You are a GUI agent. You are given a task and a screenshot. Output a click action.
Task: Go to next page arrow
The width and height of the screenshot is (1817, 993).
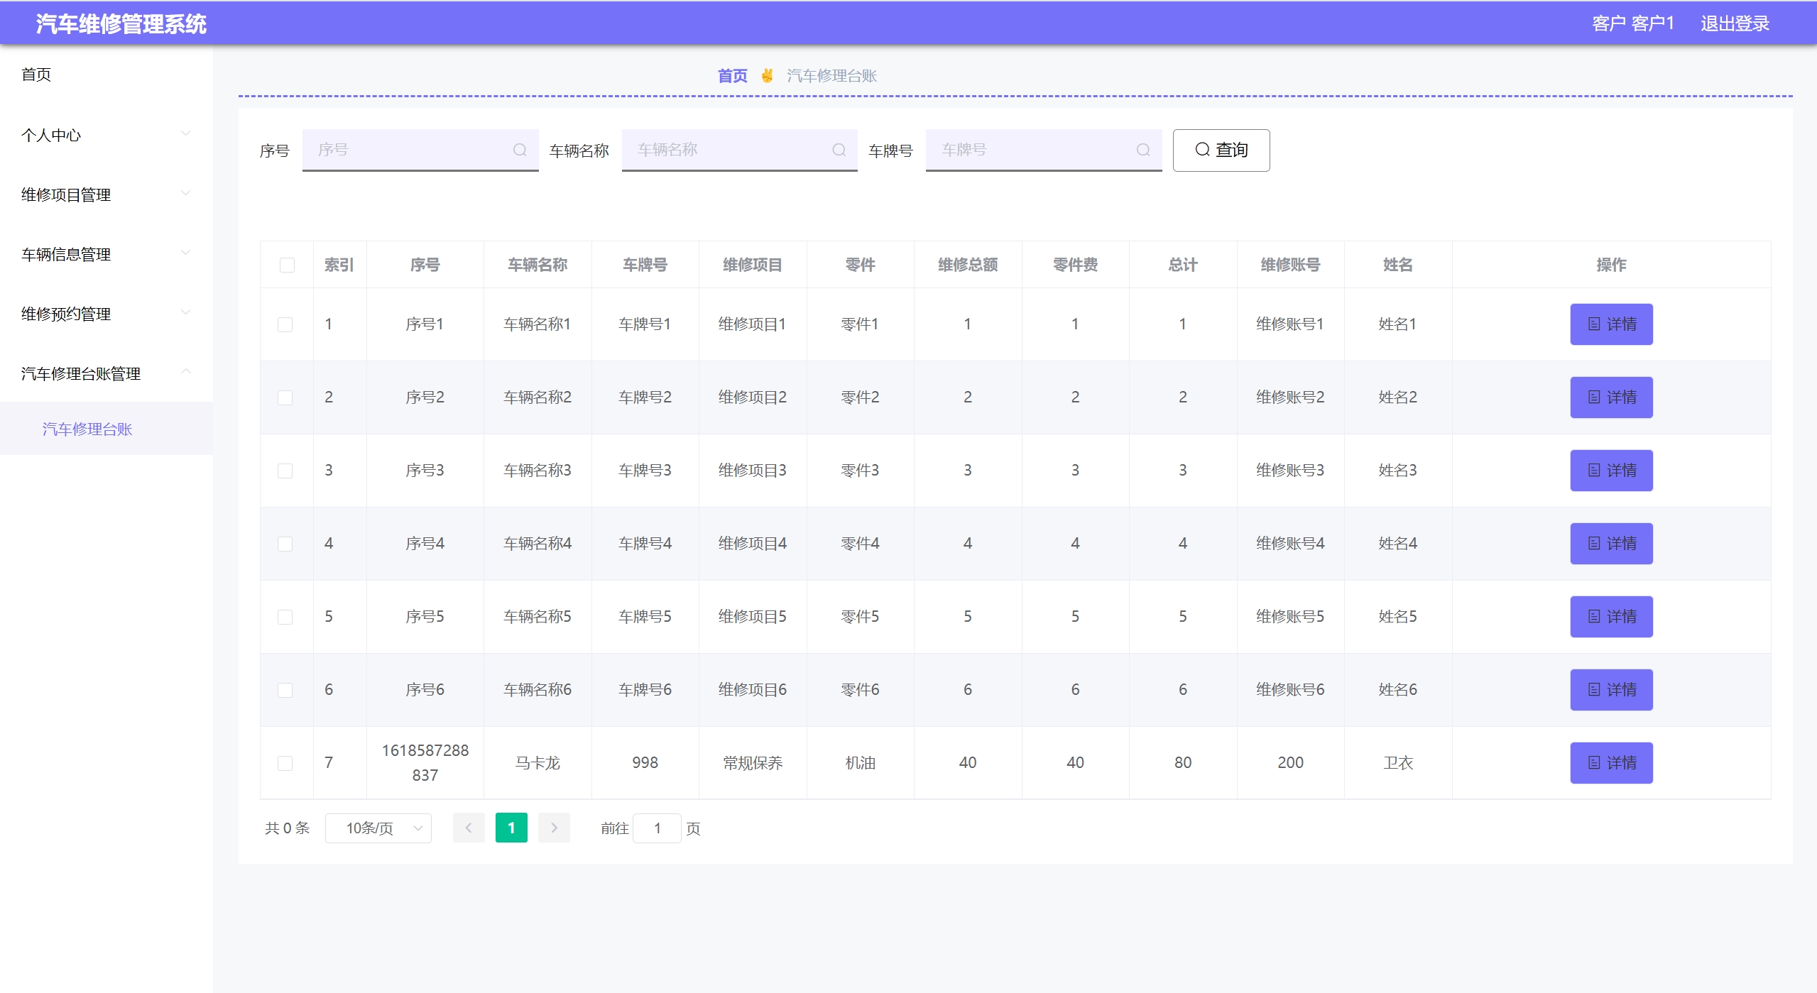point(554,828)
